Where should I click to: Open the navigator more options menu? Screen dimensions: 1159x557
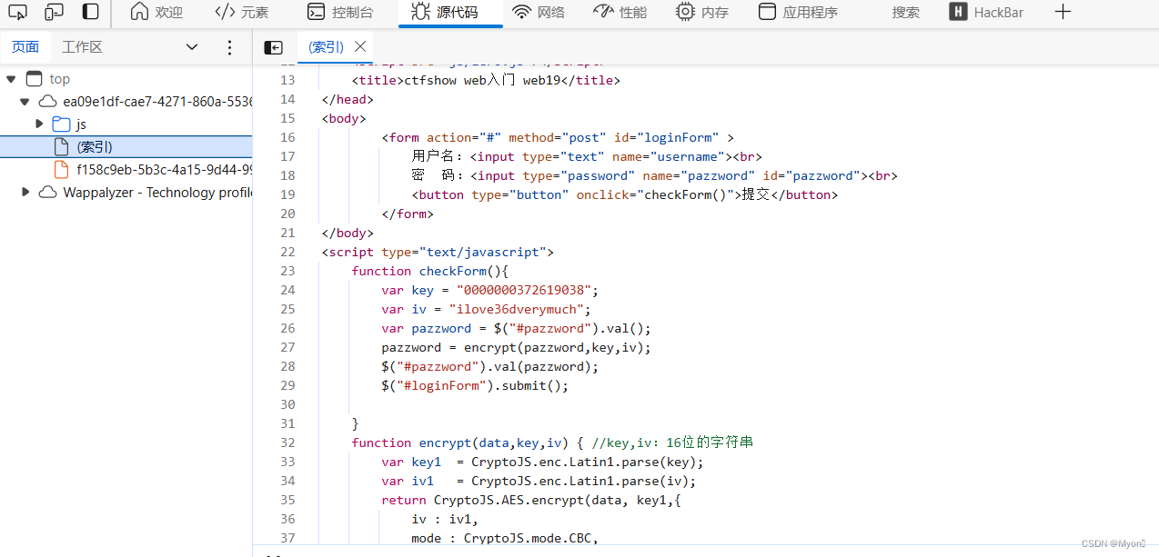pyautogui.click(x=229, y=46)
